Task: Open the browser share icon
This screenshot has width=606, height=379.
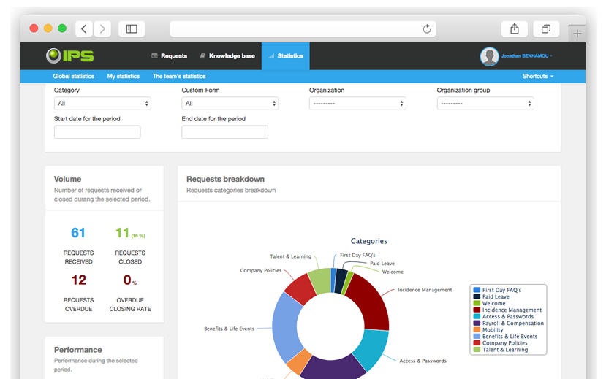Action: pos(515,29)
